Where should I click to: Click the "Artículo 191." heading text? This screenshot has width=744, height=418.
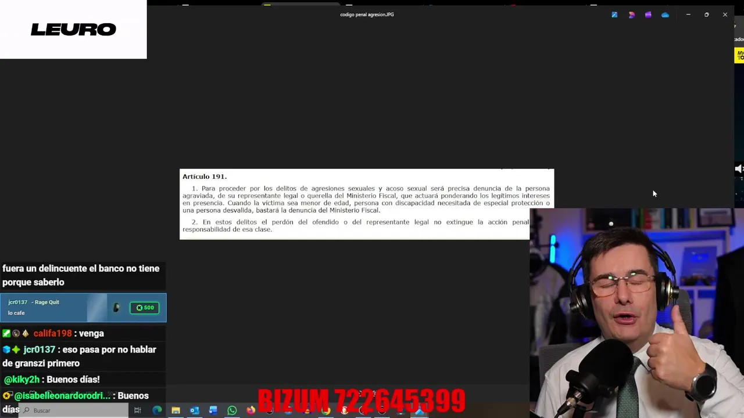pyautogui.click(x=205, y=176)
